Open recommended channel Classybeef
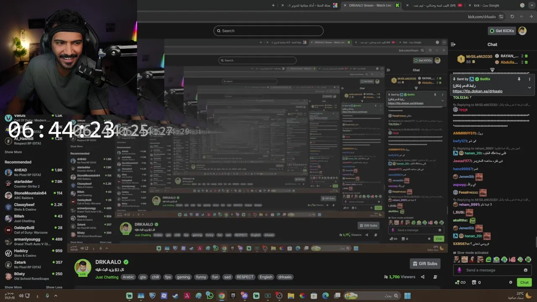This screenshot has width=537, height=302. pyautogui.click(x=34, y=207)
